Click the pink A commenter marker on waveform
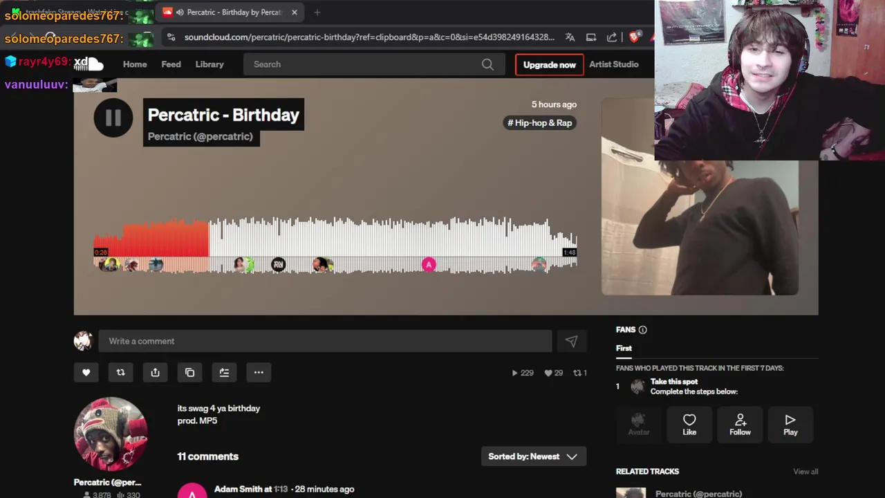 click(x=429, y=264)
